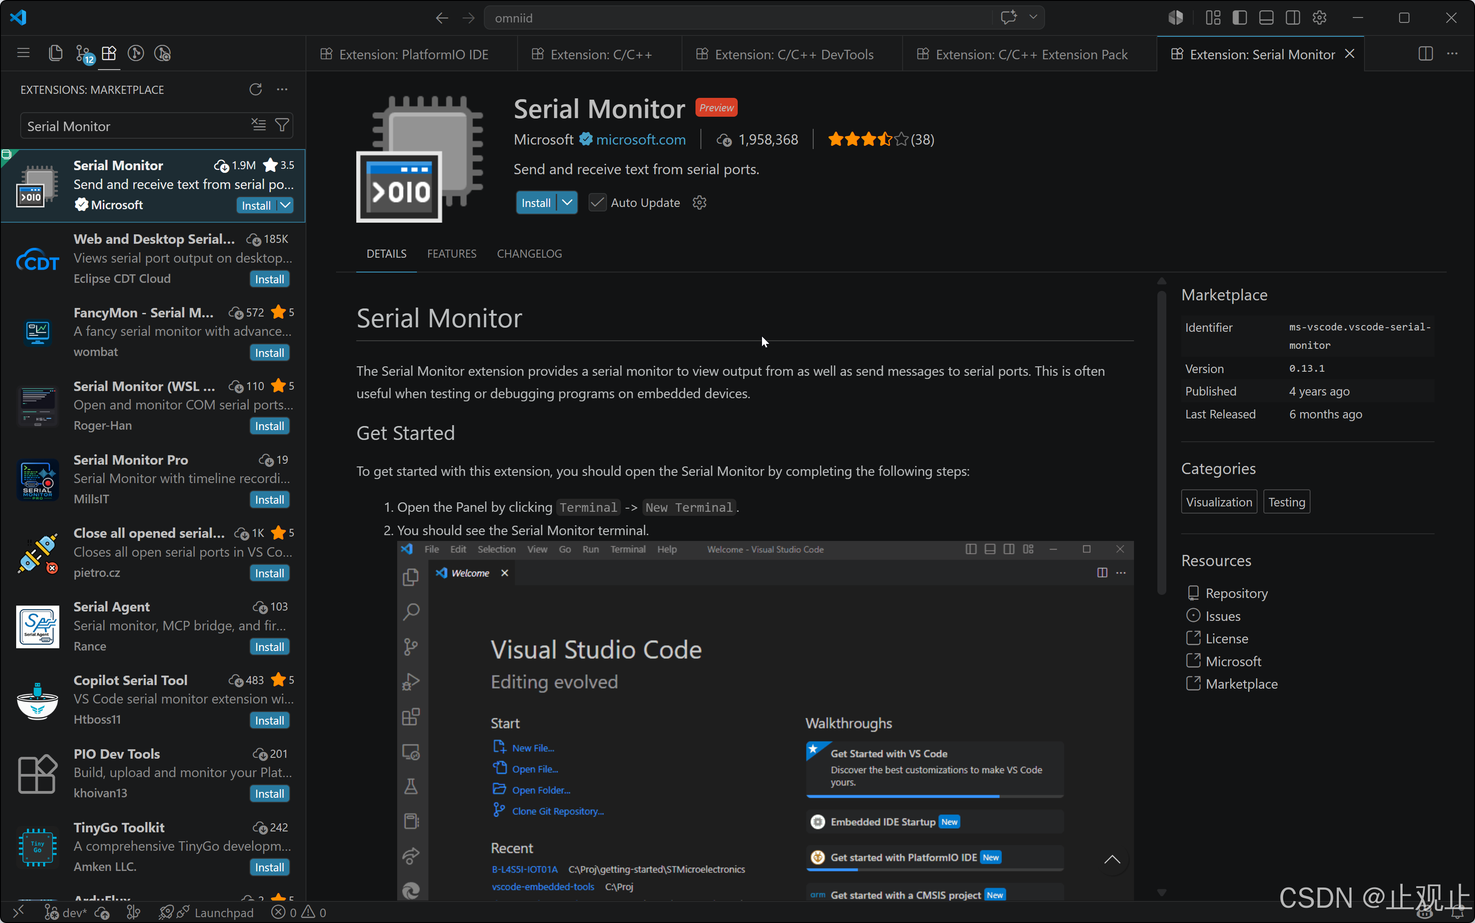Open git graph icon in status bar
The height and width of the screenshot is (923, 1475).
click(x=133, y=912)
